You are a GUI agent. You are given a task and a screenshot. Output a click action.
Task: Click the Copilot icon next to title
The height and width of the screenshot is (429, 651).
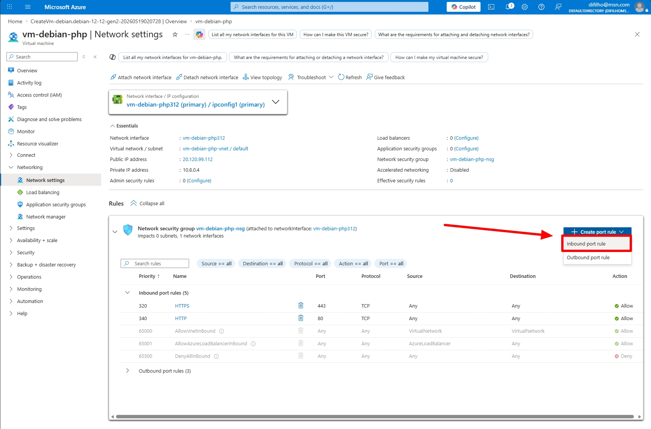199,34
